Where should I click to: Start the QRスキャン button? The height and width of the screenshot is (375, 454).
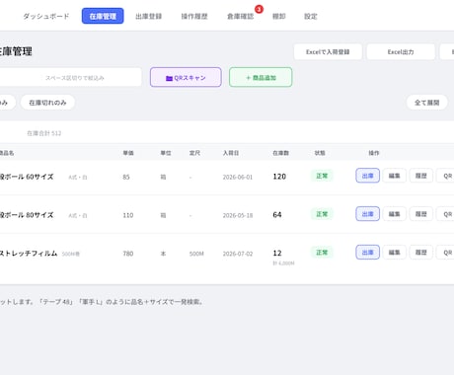point(186,77)
